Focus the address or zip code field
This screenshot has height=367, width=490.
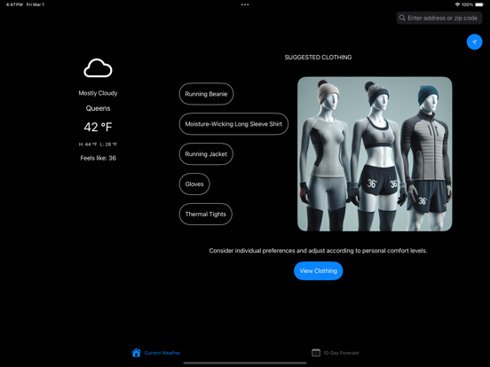pos(439,18)
